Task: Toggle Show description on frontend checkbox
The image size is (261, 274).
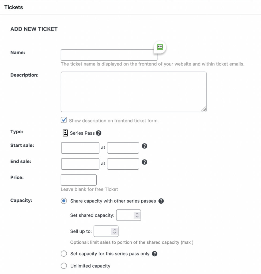Action: (x=64, y=120)
